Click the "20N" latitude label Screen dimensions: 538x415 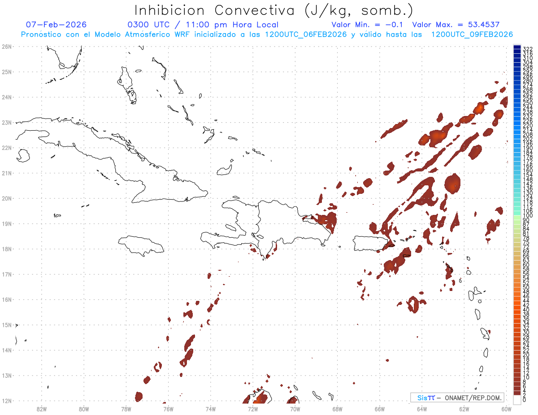point(6,198)
